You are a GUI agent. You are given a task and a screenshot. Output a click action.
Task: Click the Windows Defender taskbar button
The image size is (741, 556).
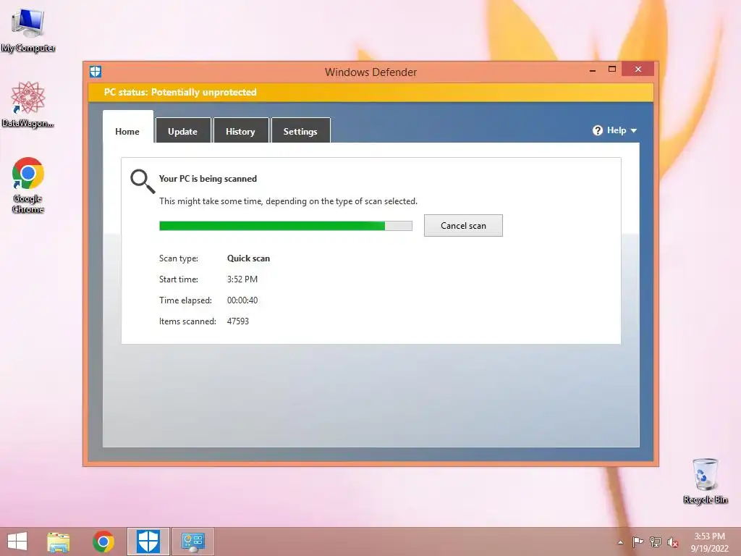click(148, 542)
